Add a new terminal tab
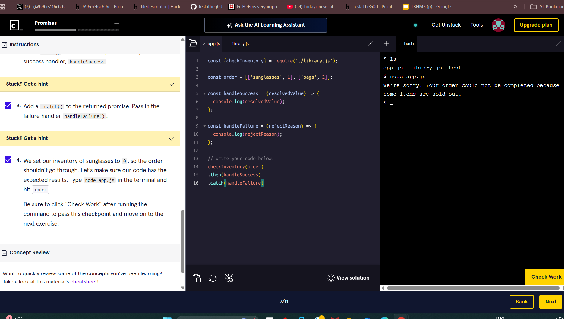564x319 pixels. click(x=387, y=44)
